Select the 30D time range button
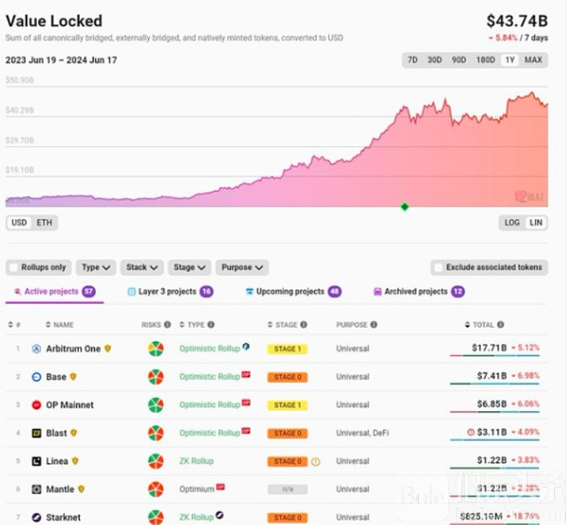The width and height of the screenshot is (570, 525). (x=434, y=60)
